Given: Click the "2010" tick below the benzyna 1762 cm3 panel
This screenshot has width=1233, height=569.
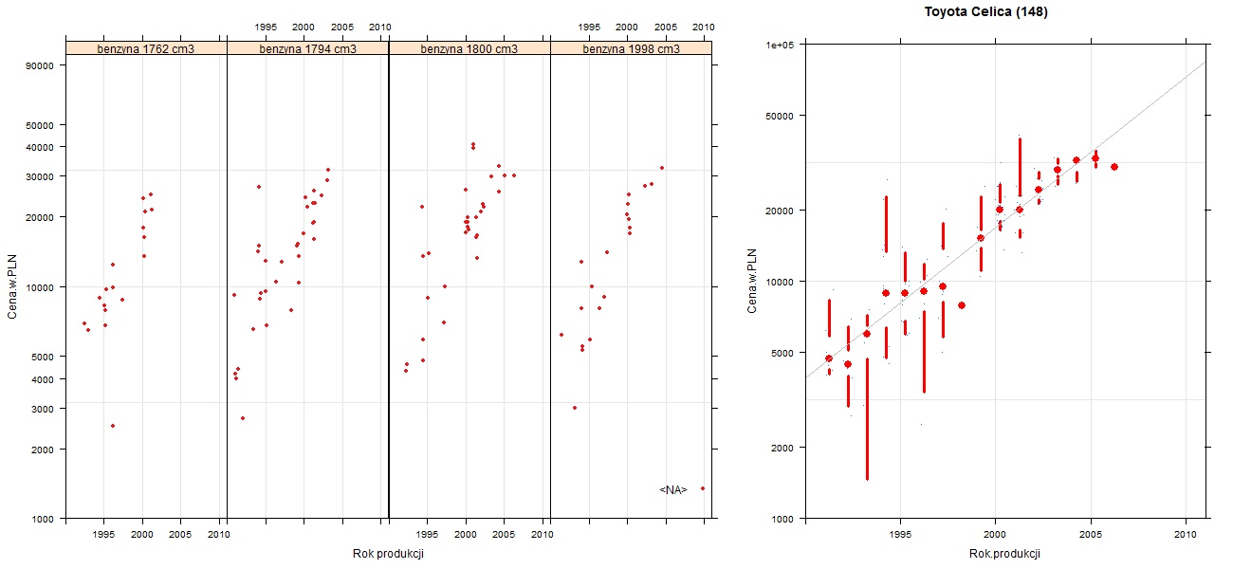Looking at the screenshot, I should pos(219,535).
